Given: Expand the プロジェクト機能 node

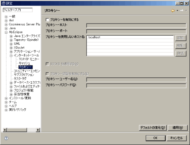Looking at the screenshot, I should pyautogui.click(x=11, y=90).
